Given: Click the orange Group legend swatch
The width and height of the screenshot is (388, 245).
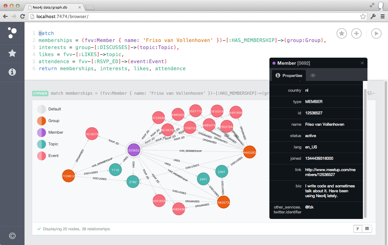Looking at the screenshot, I should pos(41,121).
